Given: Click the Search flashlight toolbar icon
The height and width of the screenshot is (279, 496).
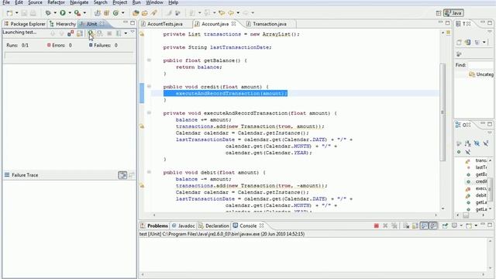Looking at the screenshot, I should 153,13.
